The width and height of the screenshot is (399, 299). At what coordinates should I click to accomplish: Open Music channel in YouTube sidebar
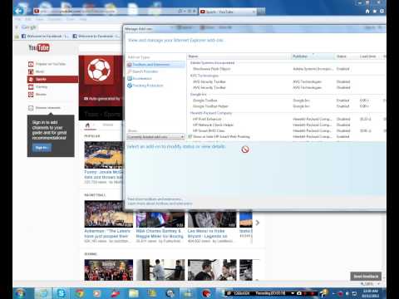coord(37,71)
